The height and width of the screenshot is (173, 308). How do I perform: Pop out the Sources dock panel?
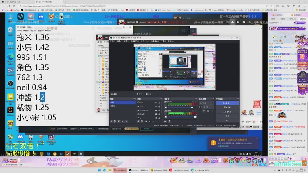[161, 99]
